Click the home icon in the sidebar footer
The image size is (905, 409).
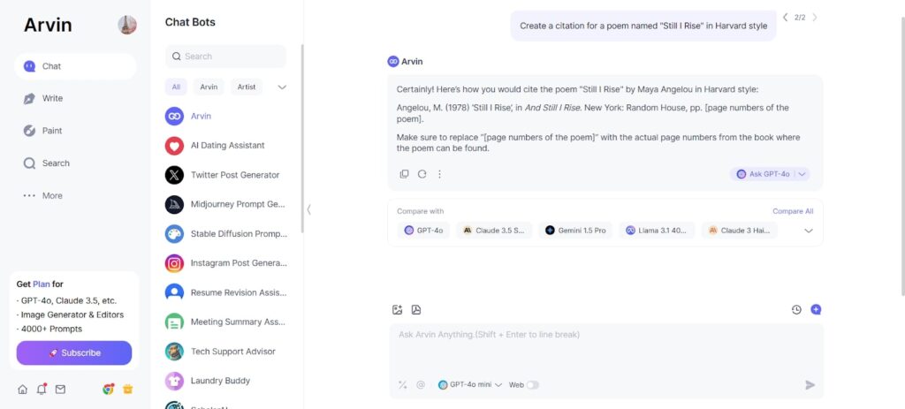pos(22,390)
